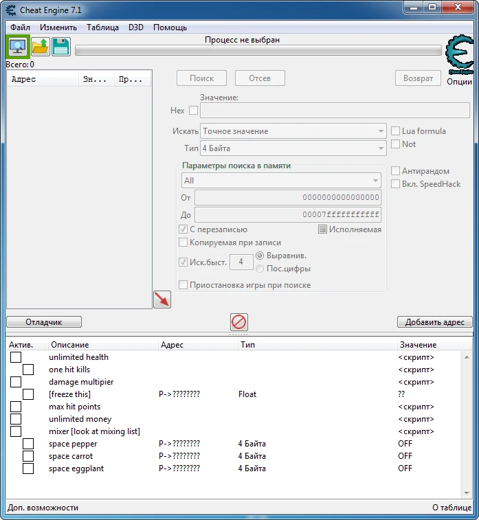Click the red clear address list icon

click(x=239, y=321)
